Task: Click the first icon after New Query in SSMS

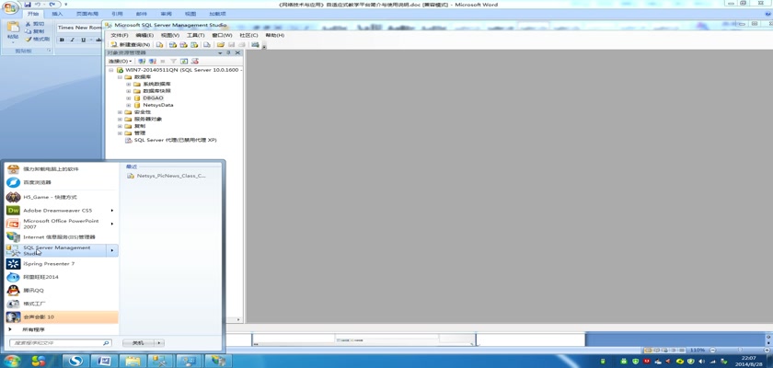Action: tap(160, 44)
